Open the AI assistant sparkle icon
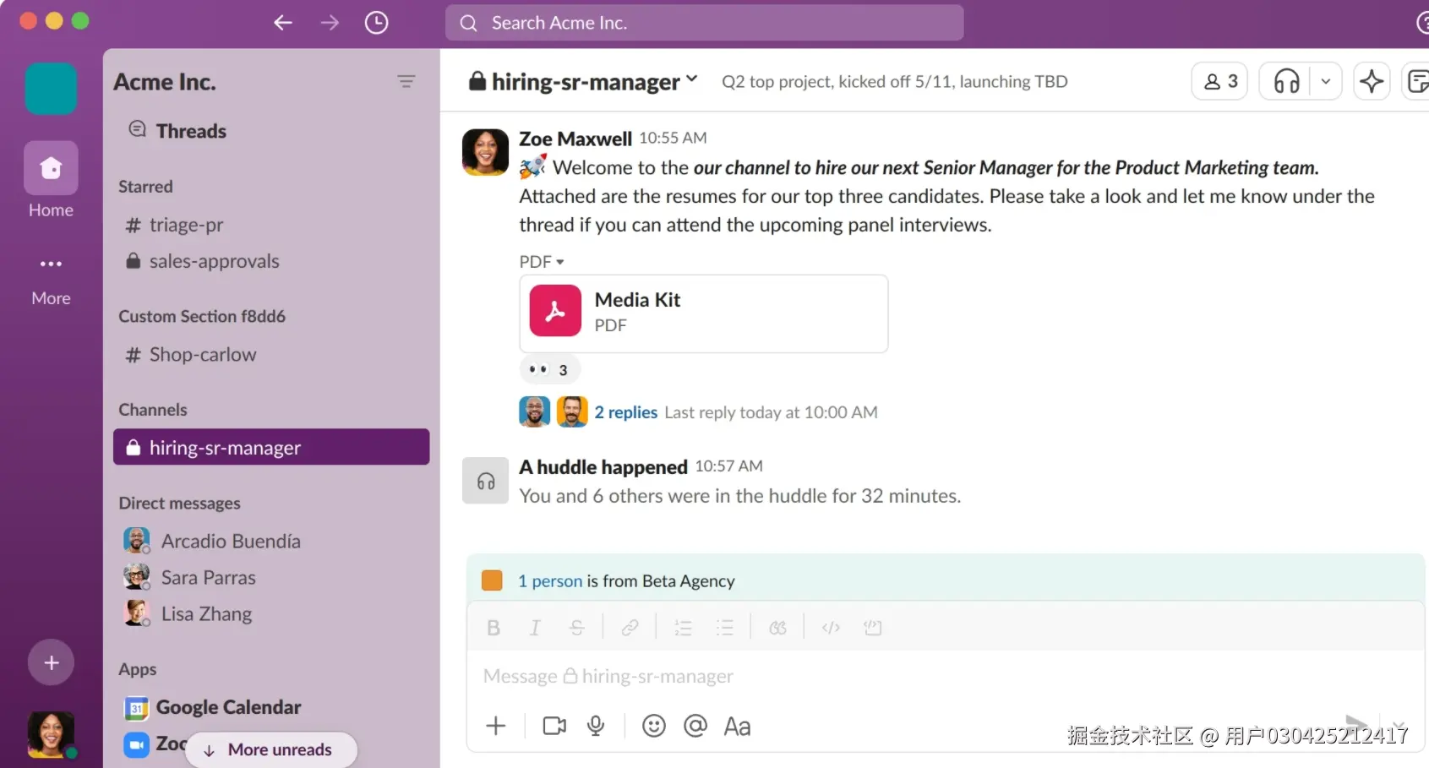The width and height of the screenshot is (1429, 768). (1372, 81)
